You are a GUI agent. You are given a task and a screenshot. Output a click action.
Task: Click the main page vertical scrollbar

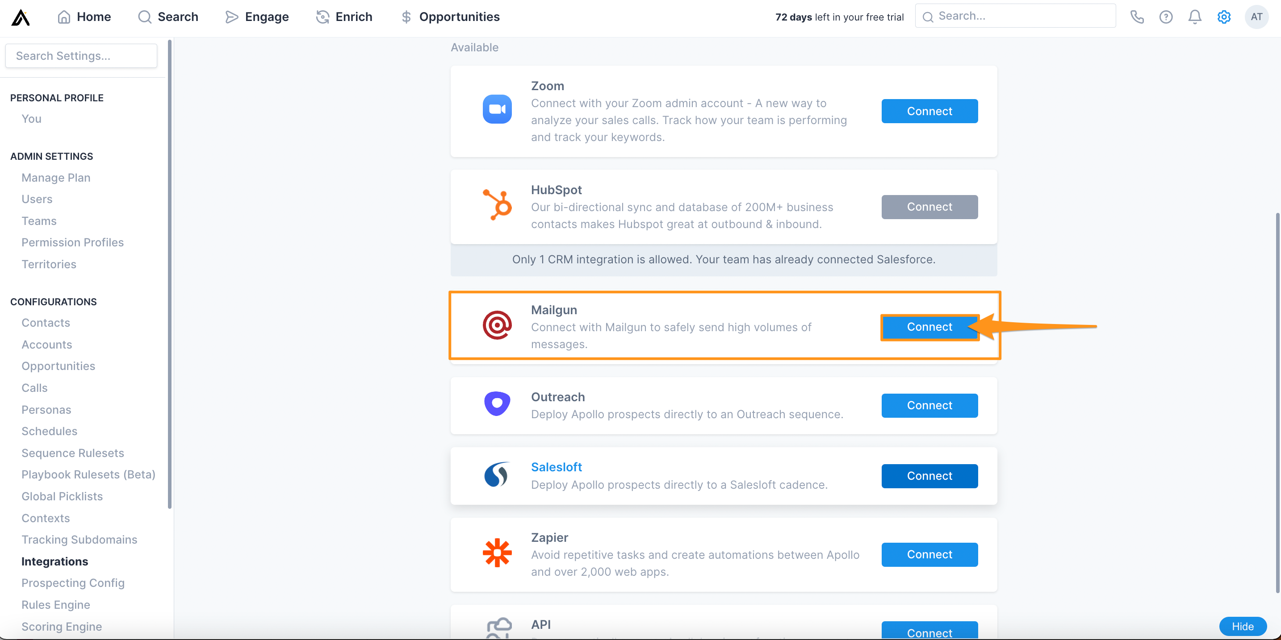(1277, 403)
